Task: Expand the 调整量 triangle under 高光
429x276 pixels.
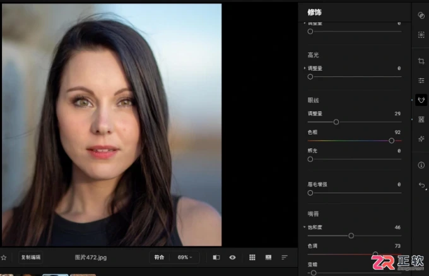Action: (x=305, y=68)
